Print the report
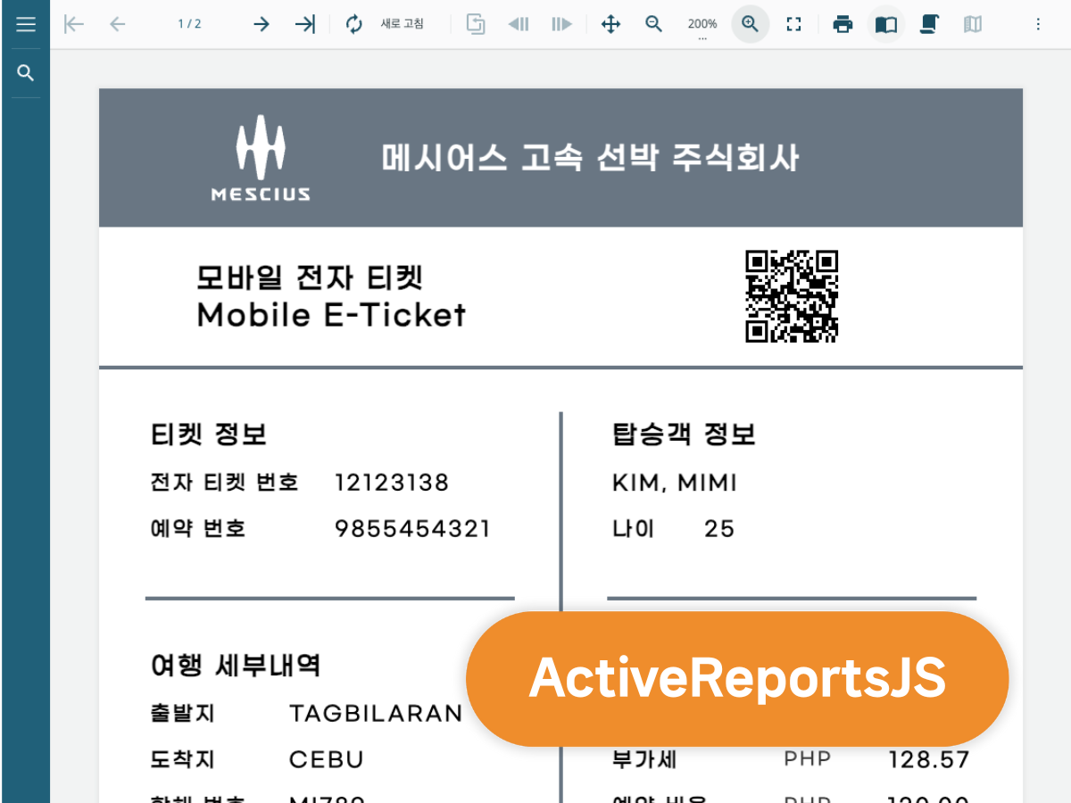This screenshot has width=1071, height=803. [843, 24]
